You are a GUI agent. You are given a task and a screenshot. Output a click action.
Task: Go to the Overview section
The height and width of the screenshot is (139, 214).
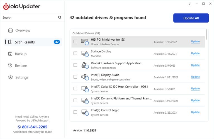click(23, 30)
